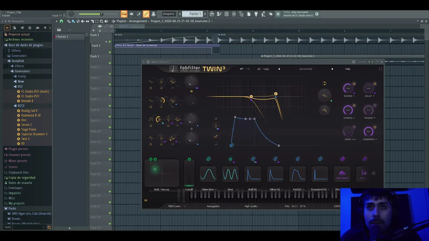The width and height of the screenshot is (429, 241).
Task: Click the Twin 3 undo arrow
Action: 242,69
